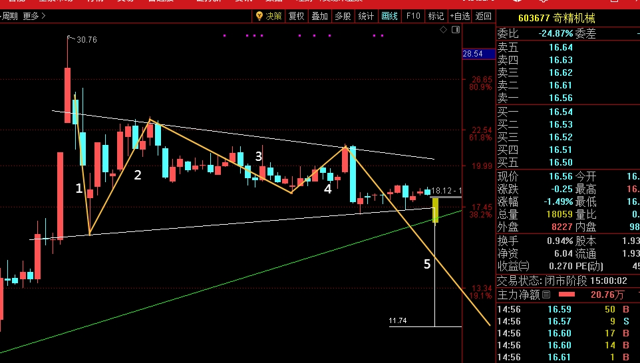Open the 周期 period selector
This screenshot has width=640, height=363.
click(x=9, y=17)
